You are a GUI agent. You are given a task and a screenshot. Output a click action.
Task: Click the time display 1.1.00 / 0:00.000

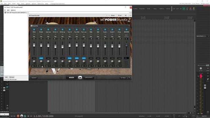point(43,116)
